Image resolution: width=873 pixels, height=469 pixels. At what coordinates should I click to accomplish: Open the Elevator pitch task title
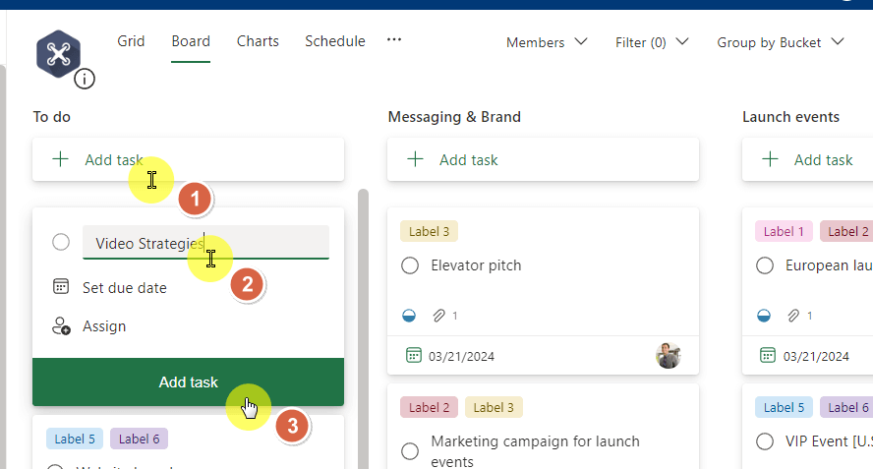(x=476, y=265)
